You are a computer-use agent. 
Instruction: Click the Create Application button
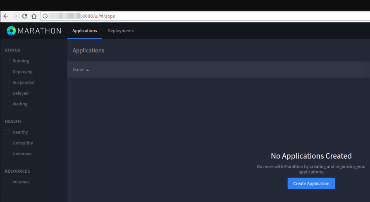tap(311, 183)
